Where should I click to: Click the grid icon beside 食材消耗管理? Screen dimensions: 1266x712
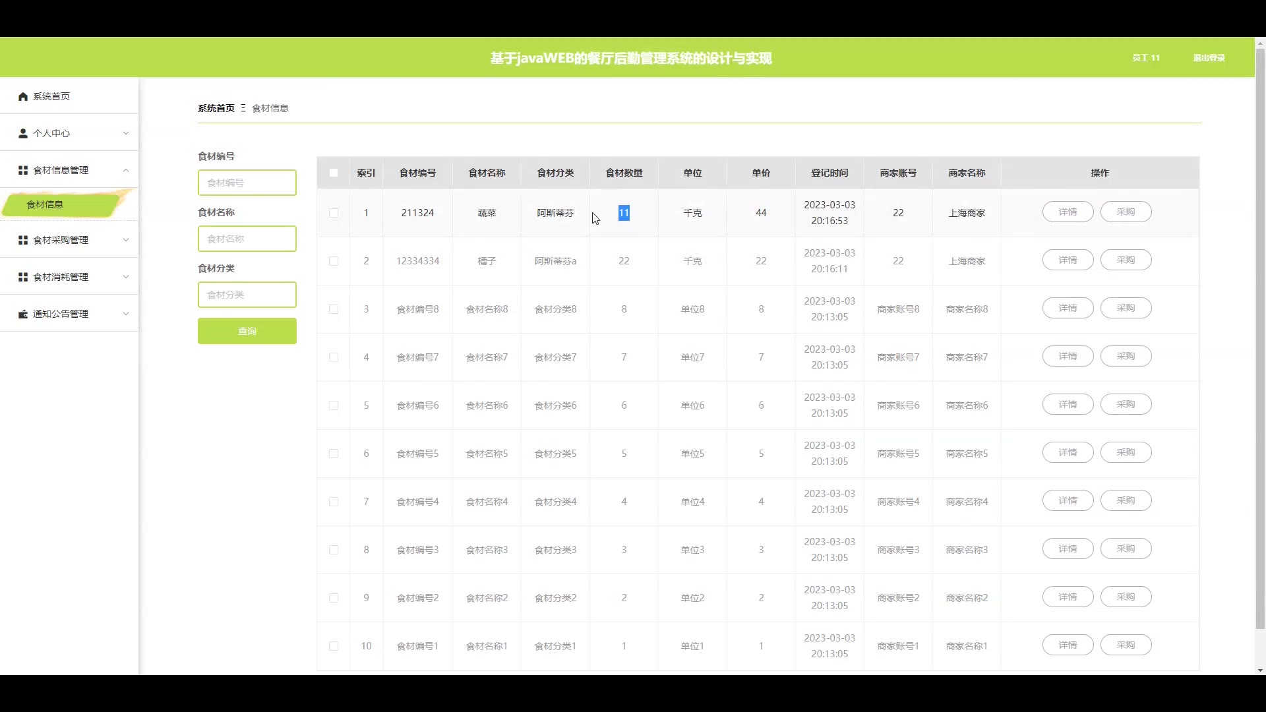[23, 277]
